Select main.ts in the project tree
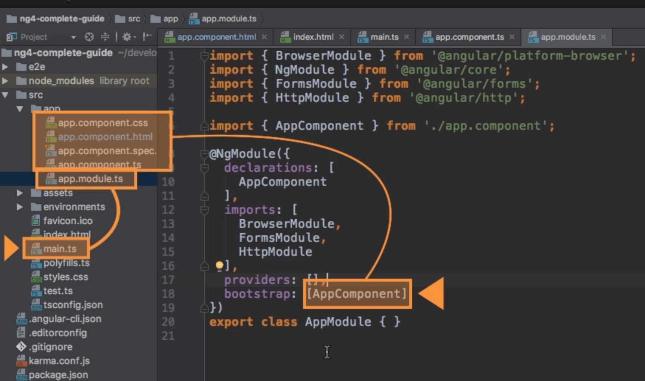Viewport: 645px width, 381px height. point(59,249)
